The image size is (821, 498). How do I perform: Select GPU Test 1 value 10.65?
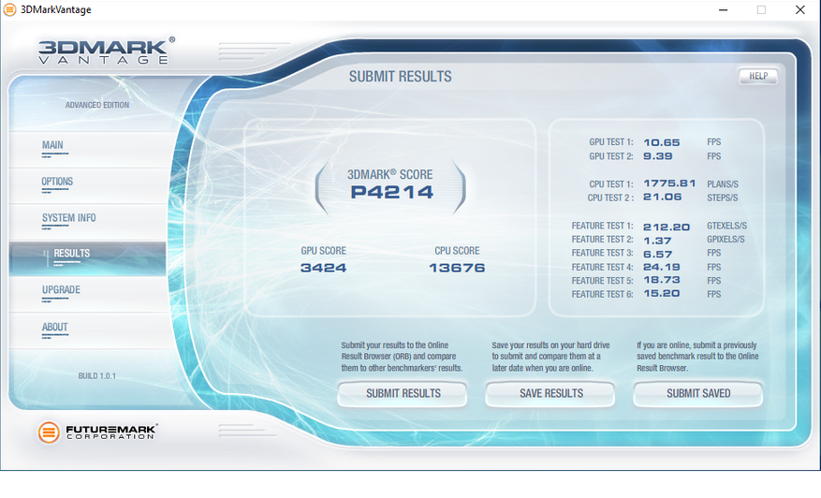point(661,142)
